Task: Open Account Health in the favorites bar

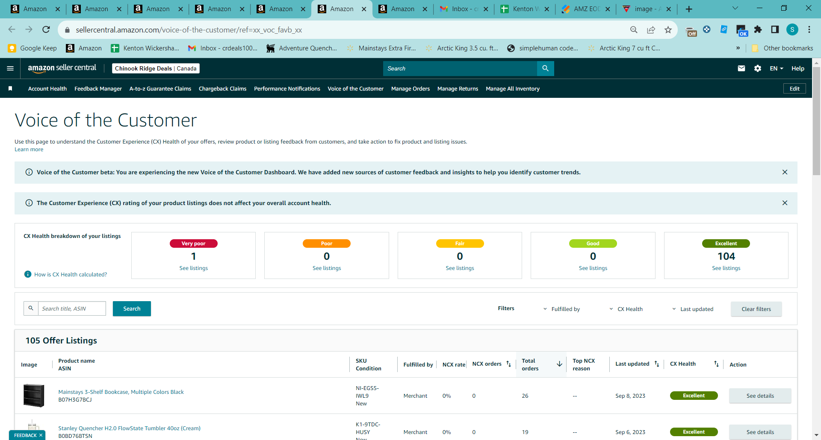Action: (47, 88)
